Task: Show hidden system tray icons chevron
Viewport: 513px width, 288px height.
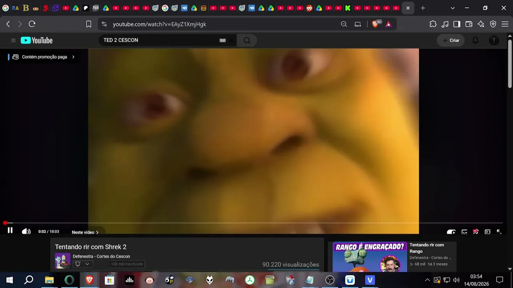Action: click(x=427, y=280)
